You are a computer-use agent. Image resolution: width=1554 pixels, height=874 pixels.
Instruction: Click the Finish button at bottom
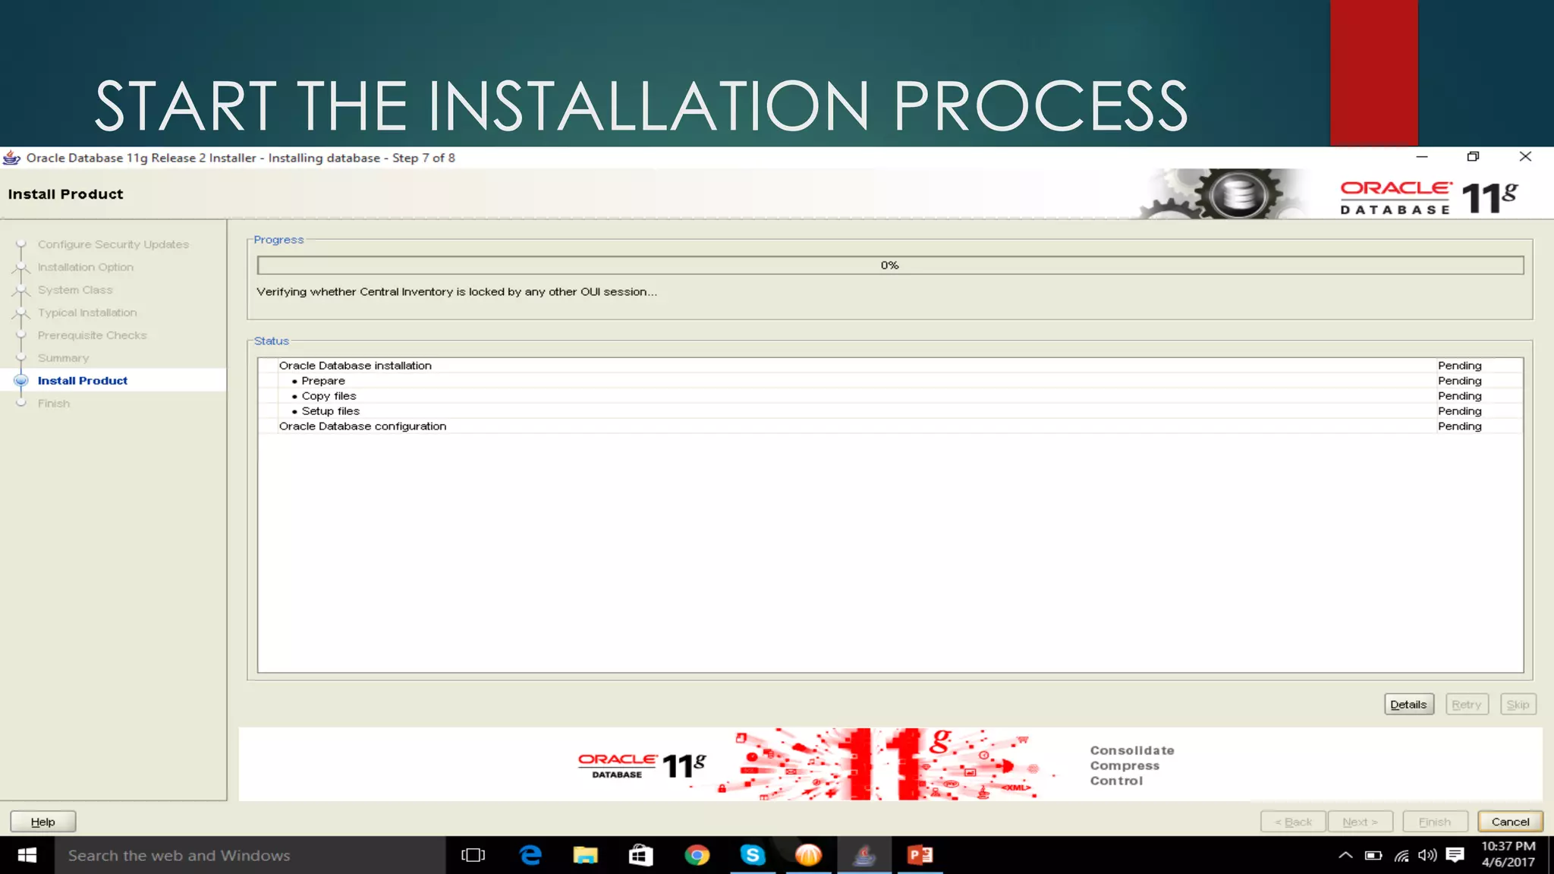click(x=1435, y=822)
